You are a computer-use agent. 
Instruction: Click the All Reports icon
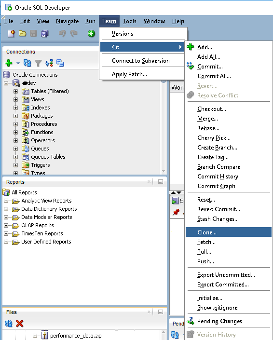click(6, 192)
